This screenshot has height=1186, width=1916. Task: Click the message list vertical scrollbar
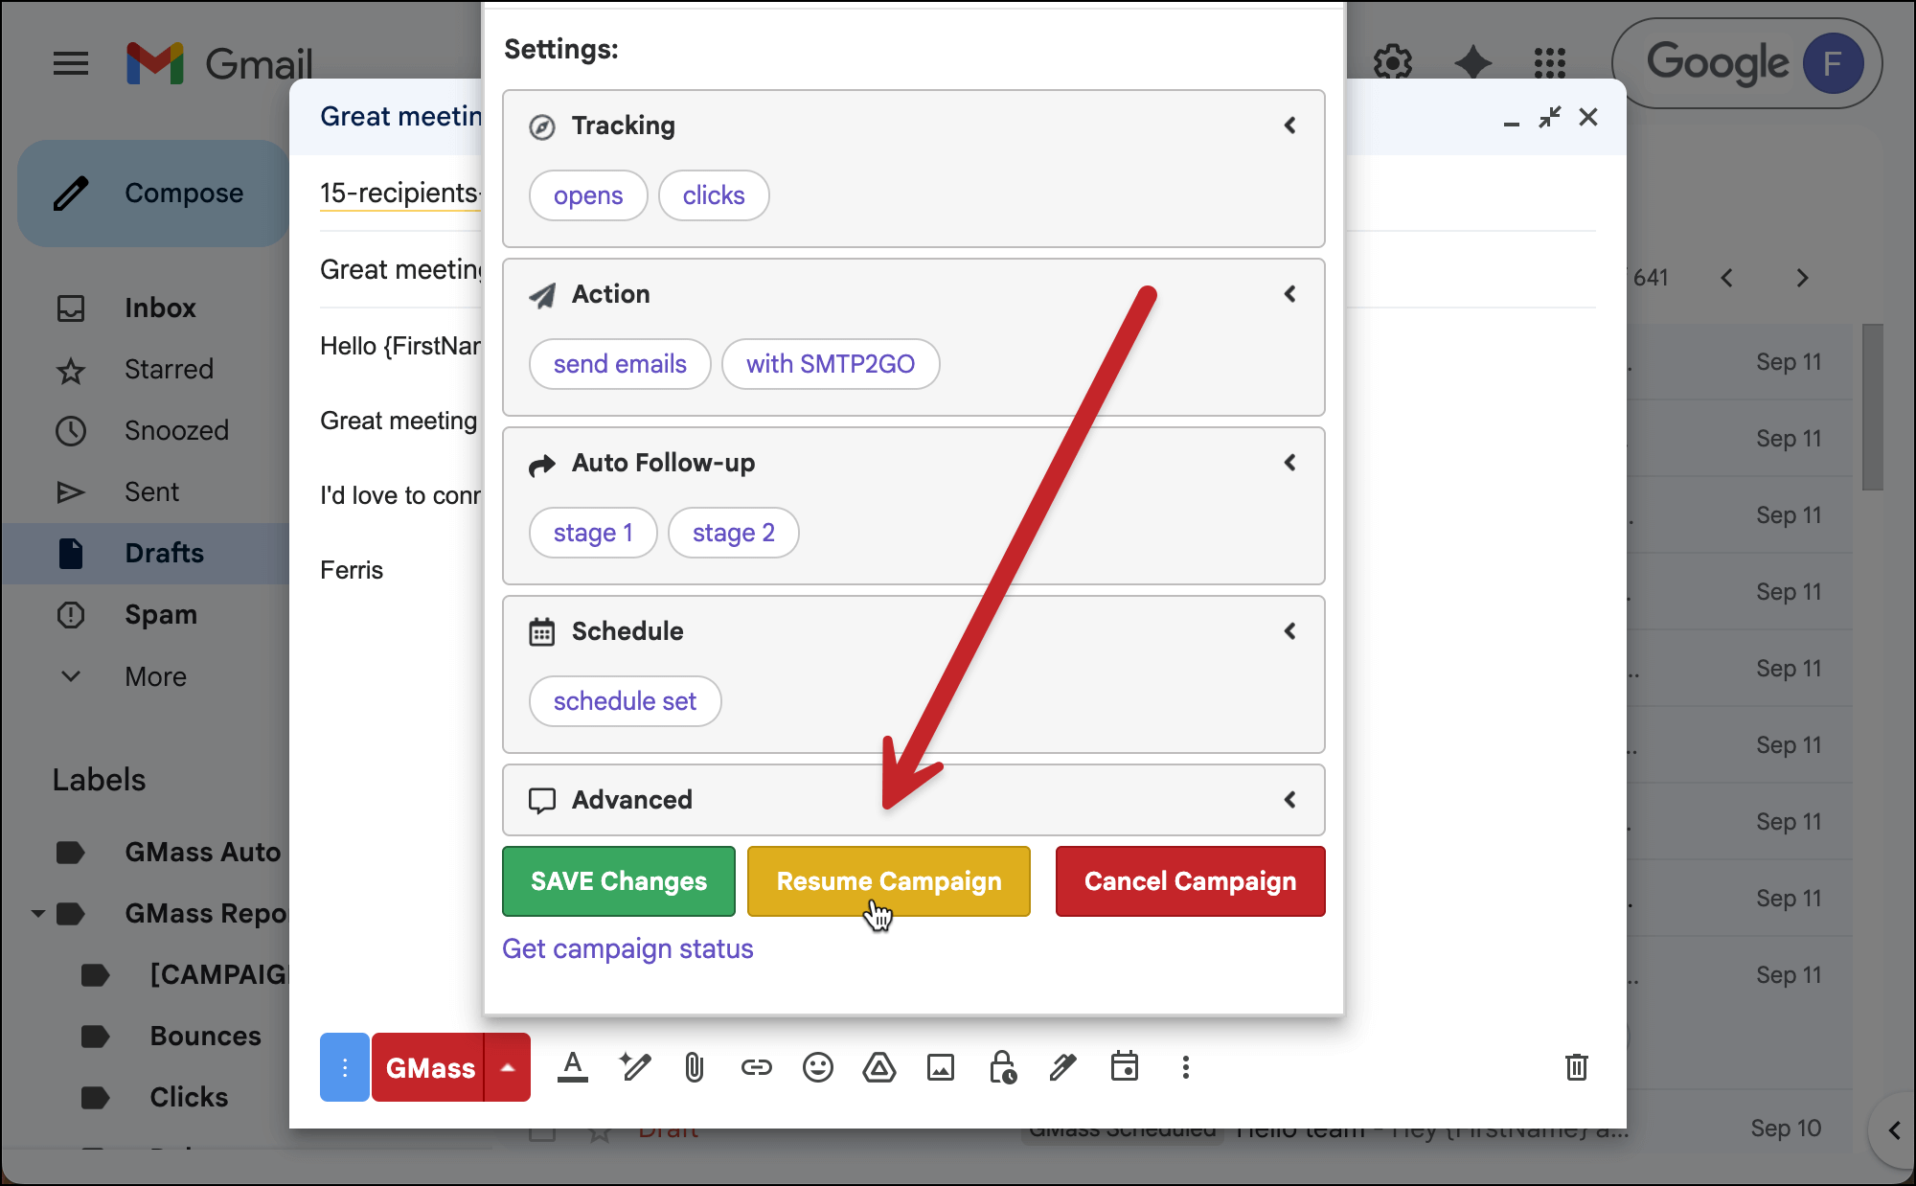[x=1872, y=407]
